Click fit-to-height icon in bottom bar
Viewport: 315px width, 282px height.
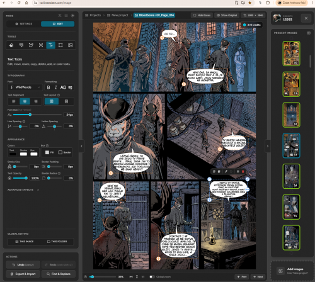[137, 277]
